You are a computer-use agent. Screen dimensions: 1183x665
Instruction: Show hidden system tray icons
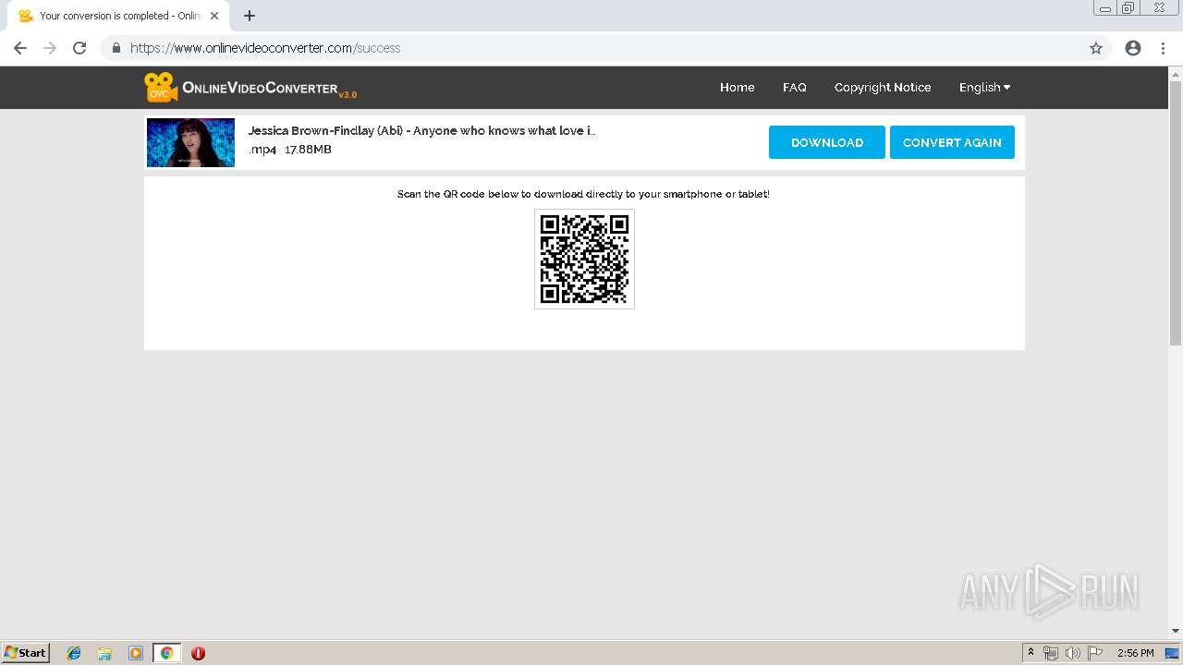click(x=1031, y=653)
